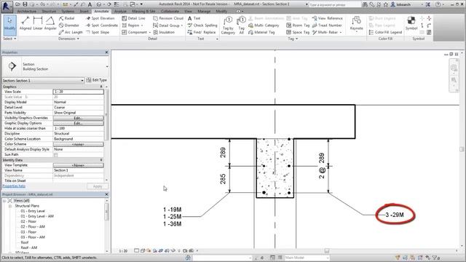Click the View Template <None> button
This screenshot has width=466, height=262.
click(x=78, y=165)
